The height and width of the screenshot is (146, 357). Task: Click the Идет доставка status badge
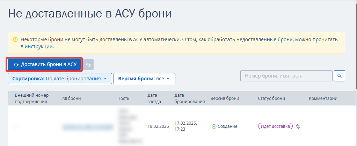click(275, 126)
